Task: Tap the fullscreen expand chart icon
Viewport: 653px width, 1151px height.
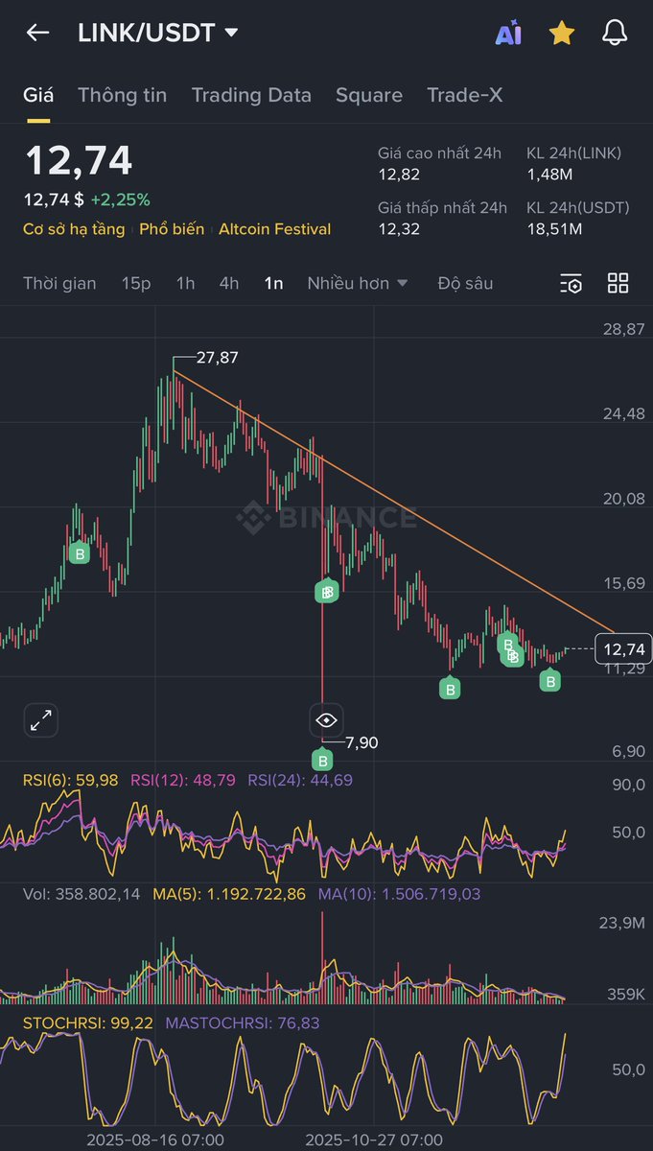Action: click(x=41, y=719)
